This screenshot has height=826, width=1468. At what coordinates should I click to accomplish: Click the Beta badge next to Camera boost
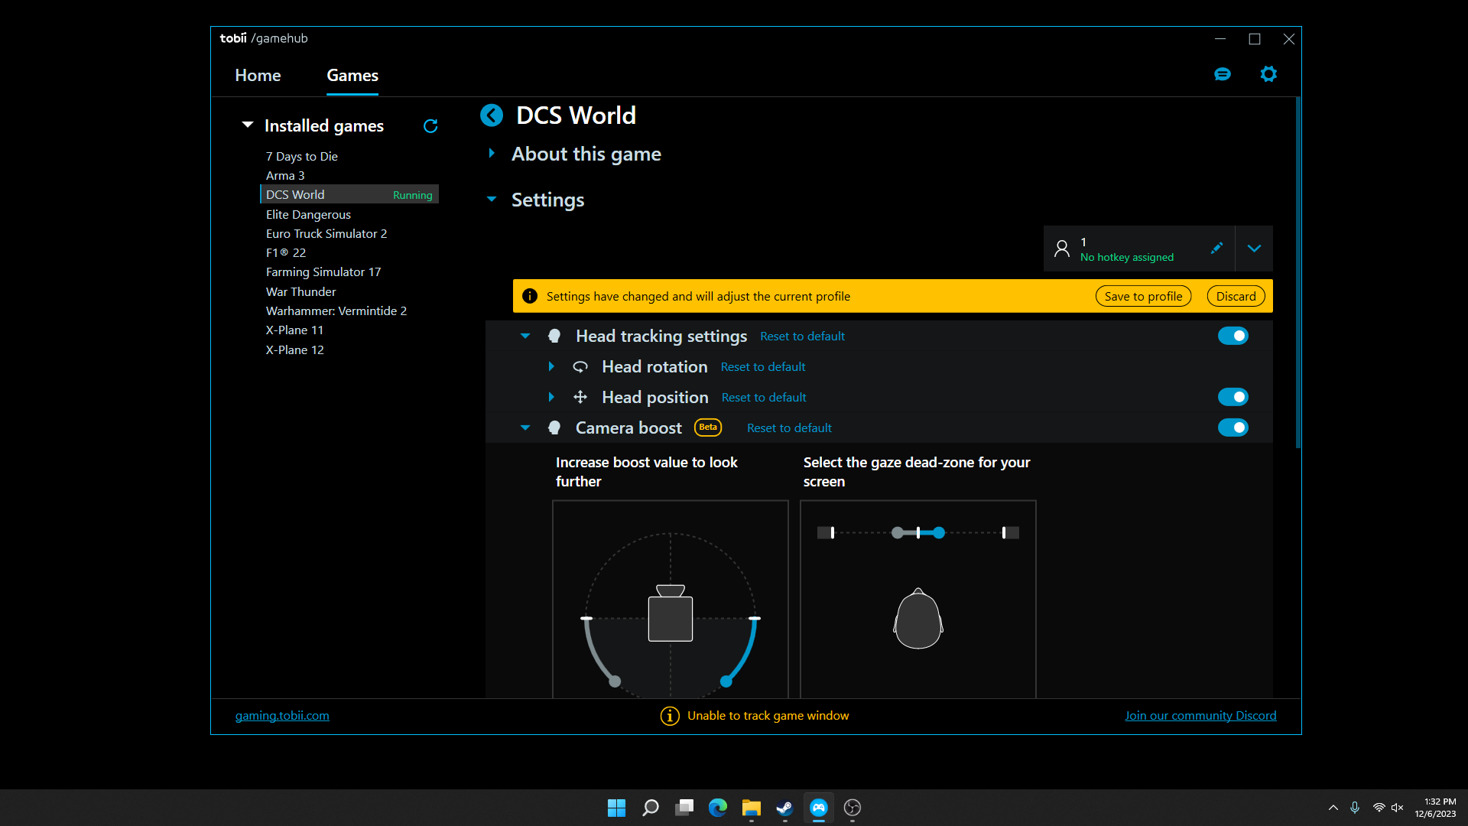(x=708, y=428)
